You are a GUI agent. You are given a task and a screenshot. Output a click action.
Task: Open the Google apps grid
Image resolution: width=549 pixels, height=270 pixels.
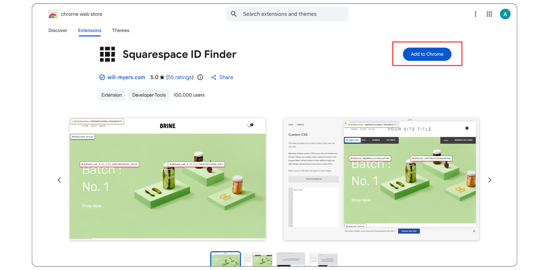(489, 14)
